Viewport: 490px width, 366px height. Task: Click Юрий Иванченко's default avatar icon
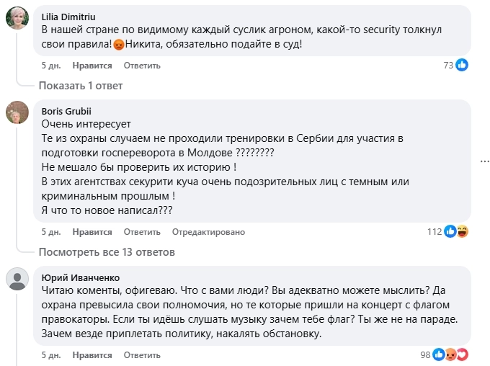point(17,279)
